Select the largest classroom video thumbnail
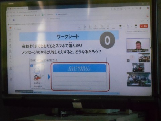 pyautogui.click(x=139, y=79)
